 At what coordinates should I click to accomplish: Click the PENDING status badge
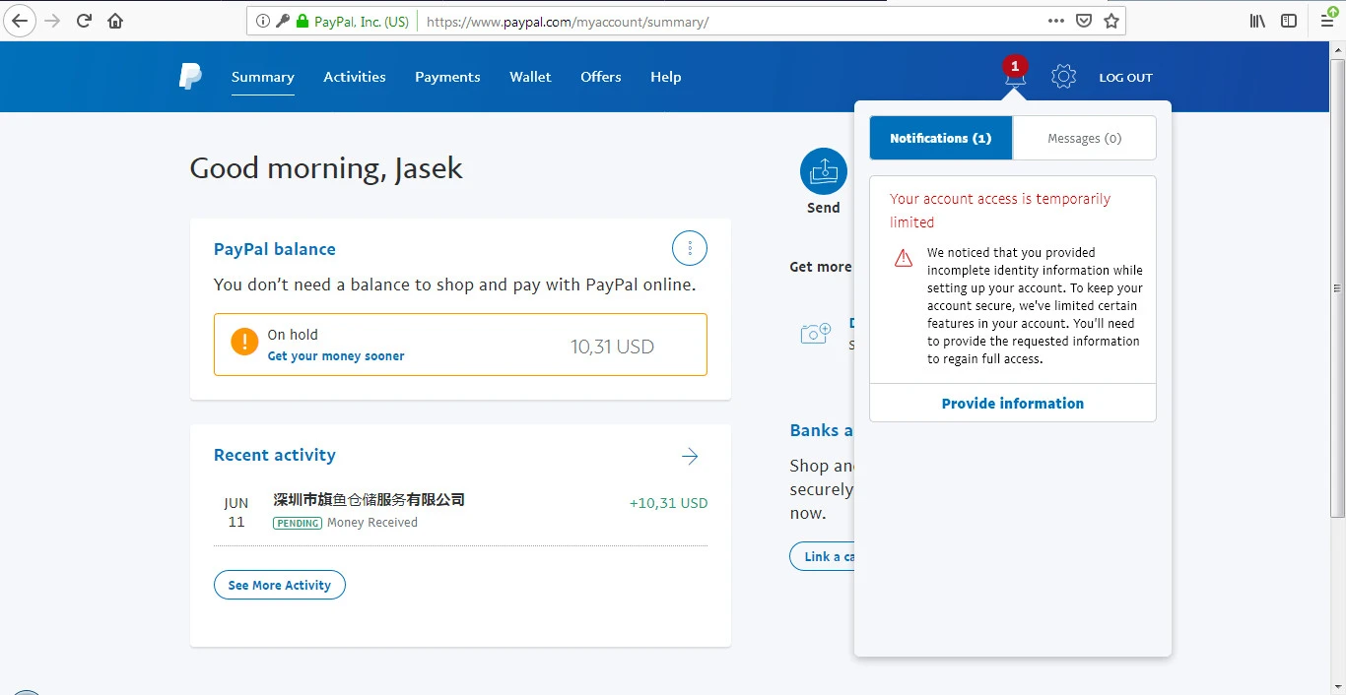(298, 523)
